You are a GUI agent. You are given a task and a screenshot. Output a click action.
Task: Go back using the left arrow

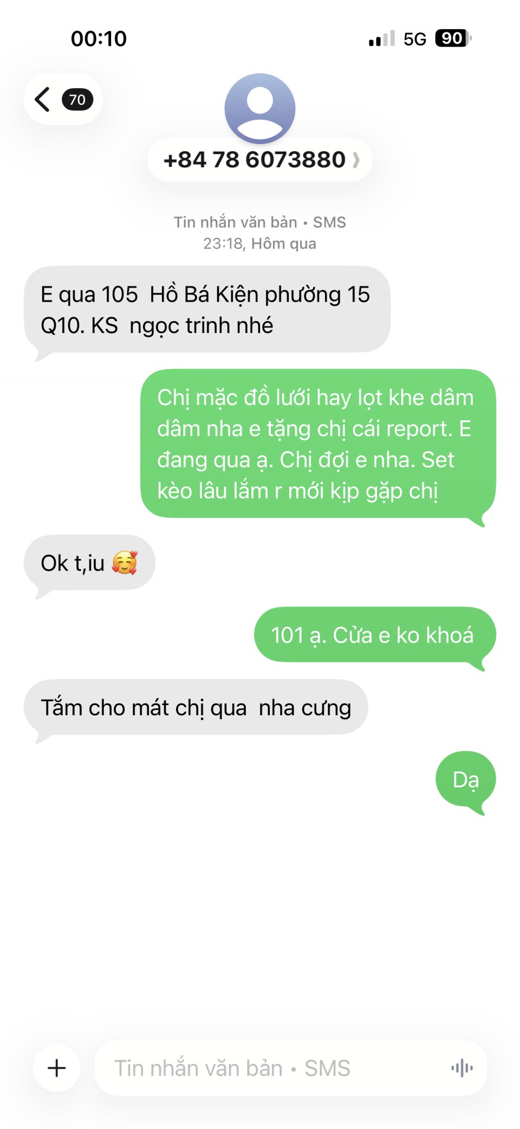[x=42, y=99]
